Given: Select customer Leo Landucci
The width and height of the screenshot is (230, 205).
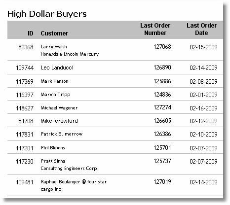Looking at the screenshot, I should pos(57,68).
